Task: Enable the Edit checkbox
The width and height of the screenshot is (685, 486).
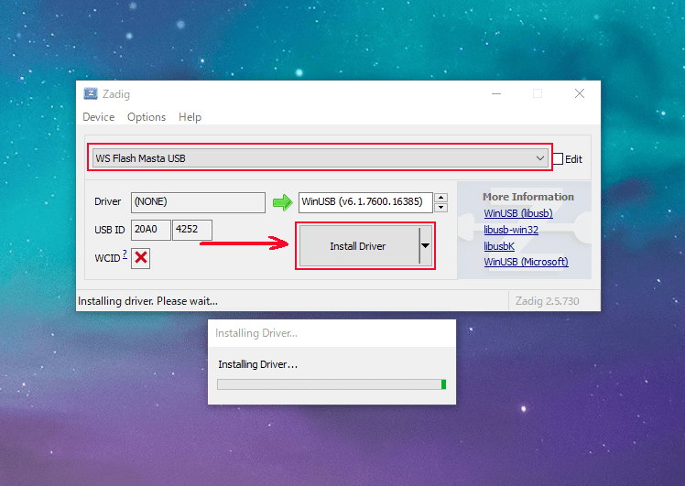Action: coord(558,159)
